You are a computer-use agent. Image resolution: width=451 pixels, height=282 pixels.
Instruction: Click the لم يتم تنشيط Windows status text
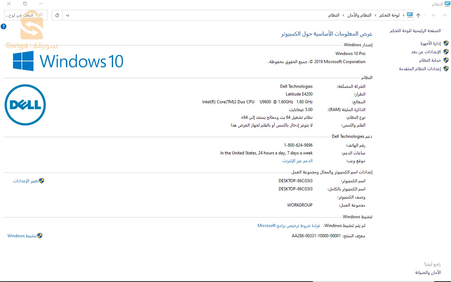pyautogui.click(x=345, y=226)
